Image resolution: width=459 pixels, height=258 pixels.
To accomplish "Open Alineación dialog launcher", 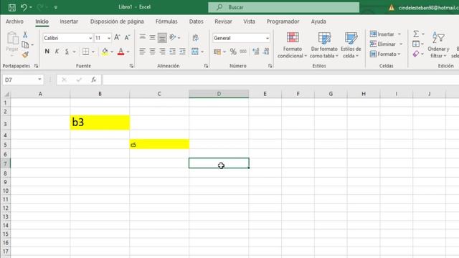I will [206, 66].
